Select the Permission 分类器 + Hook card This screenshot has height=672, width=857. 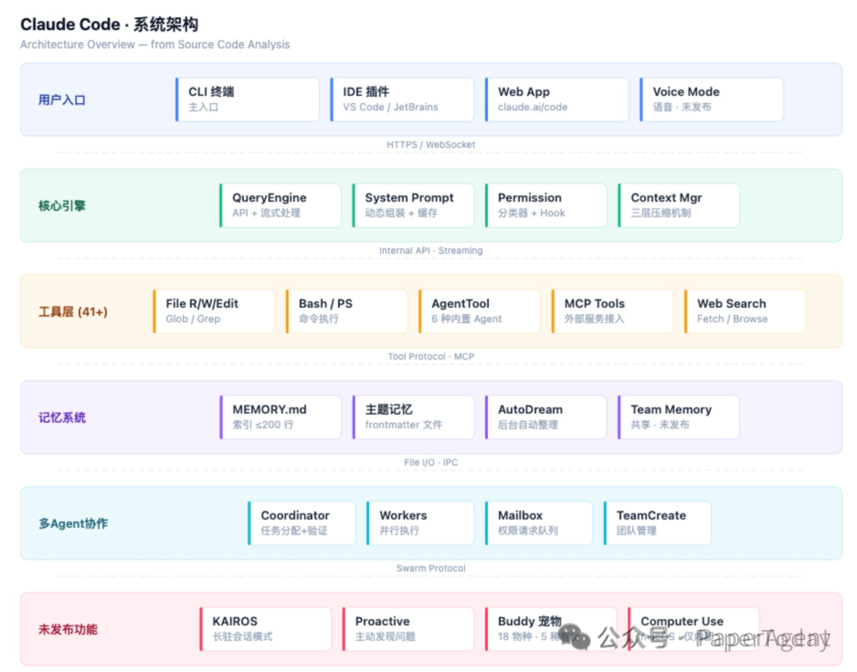tap(545, 205)
